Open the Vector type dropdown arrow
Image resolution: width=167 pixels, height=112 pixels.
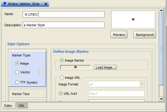41,72
